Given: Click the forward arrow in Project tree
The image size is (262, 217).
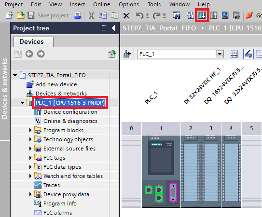Looking at the screenshot, I should point(41,54).
